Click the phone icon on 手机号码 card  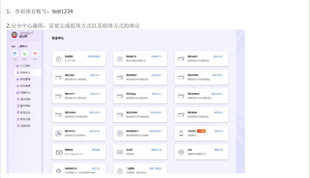click(181, 133)
